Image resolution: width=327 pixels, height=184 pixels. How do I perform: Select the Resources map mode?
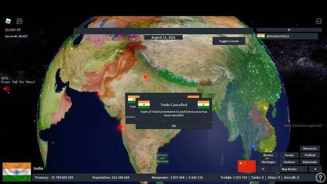tap(310, 148)
